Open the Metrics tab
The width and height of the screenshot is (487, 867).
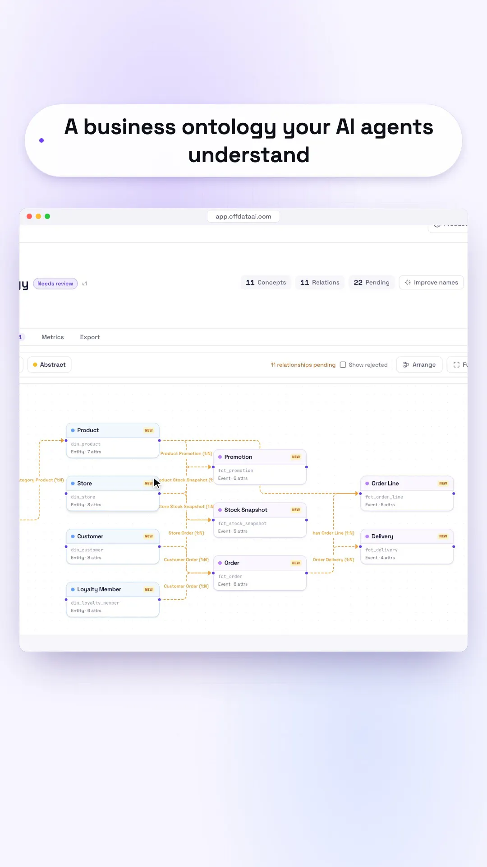click(x=53, y=337)
